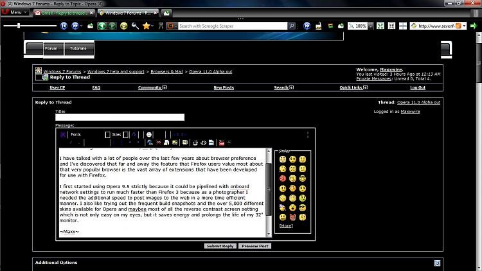Click the Wrap Quote tags icon
The width and height of the screenshot is (482, 271).
pos(184,143)
